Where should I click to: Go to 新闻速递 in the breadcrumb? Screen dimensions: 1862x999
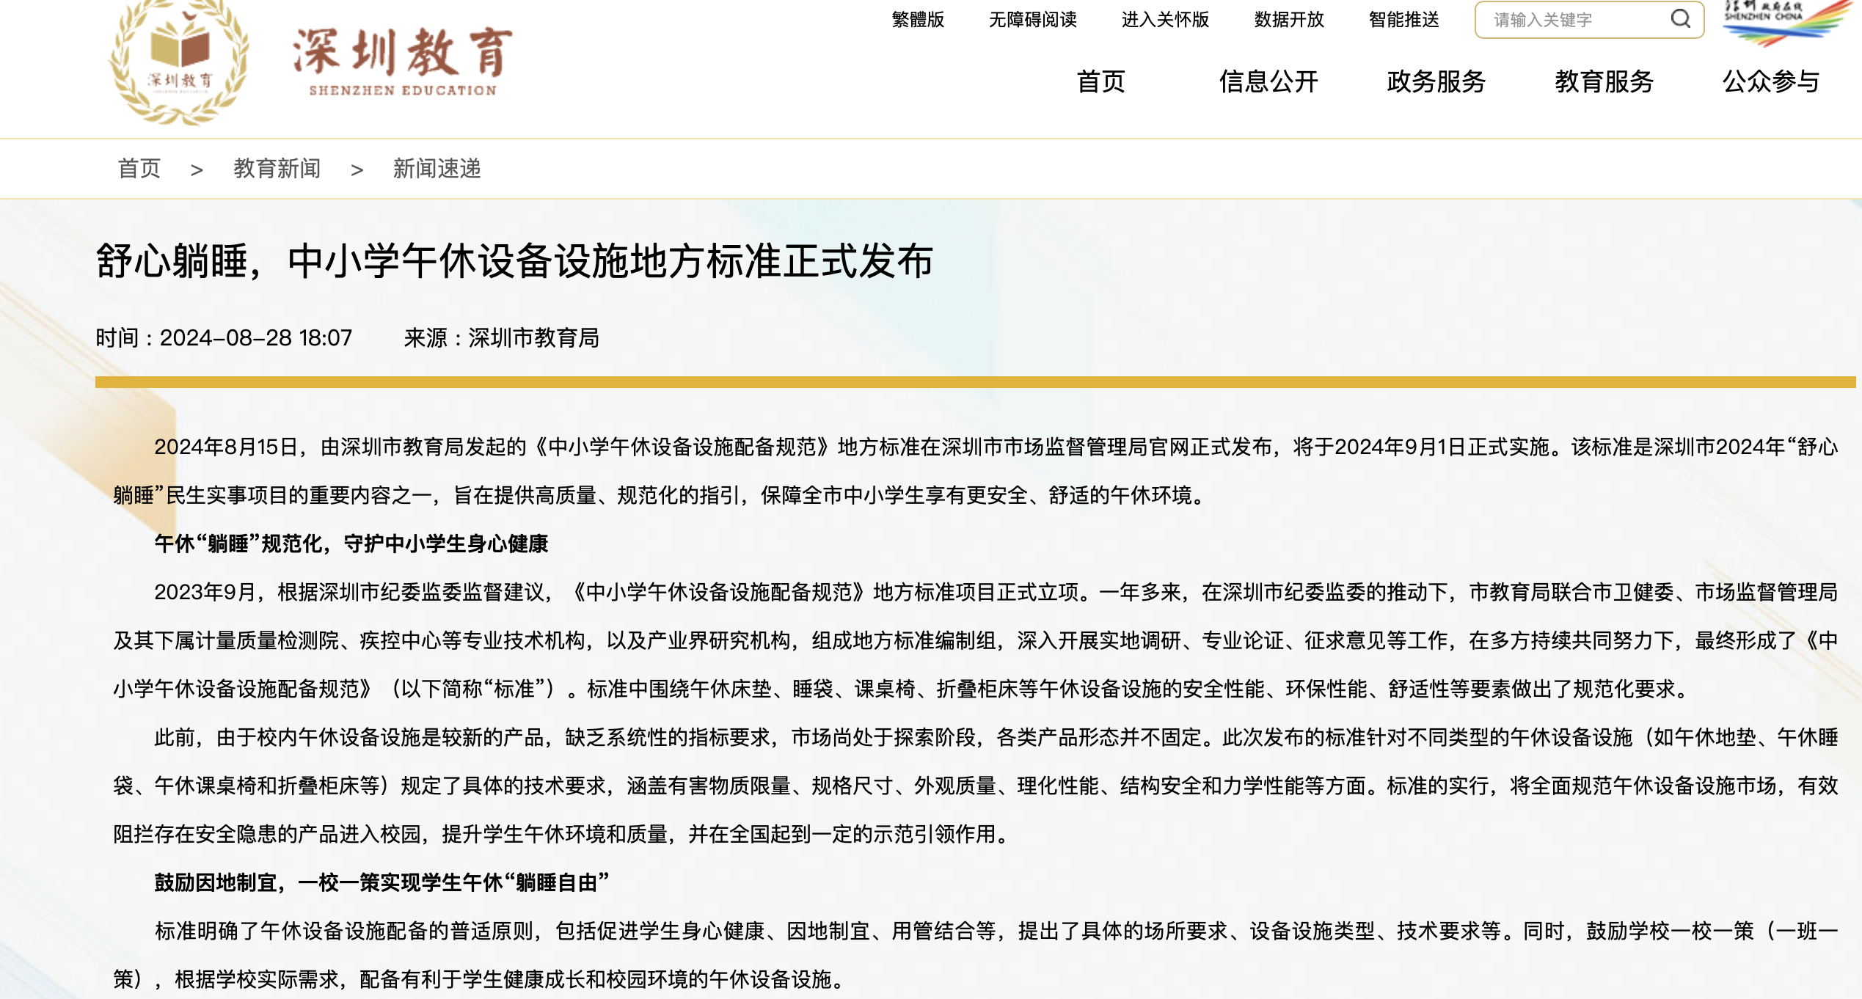(437, 169)
